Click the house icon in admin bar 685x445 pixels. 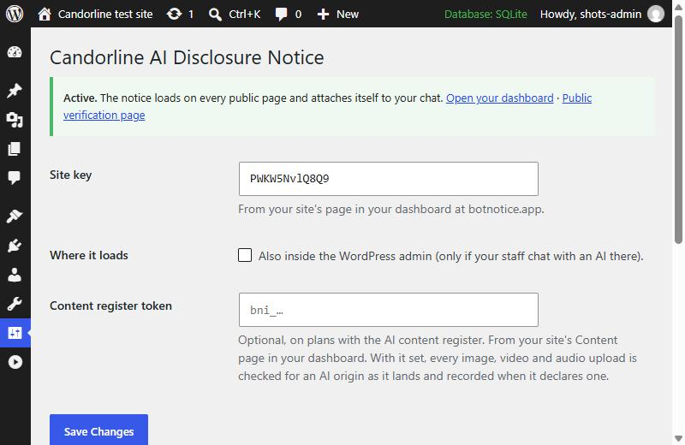pyautogui.click(x=45, y=14)
